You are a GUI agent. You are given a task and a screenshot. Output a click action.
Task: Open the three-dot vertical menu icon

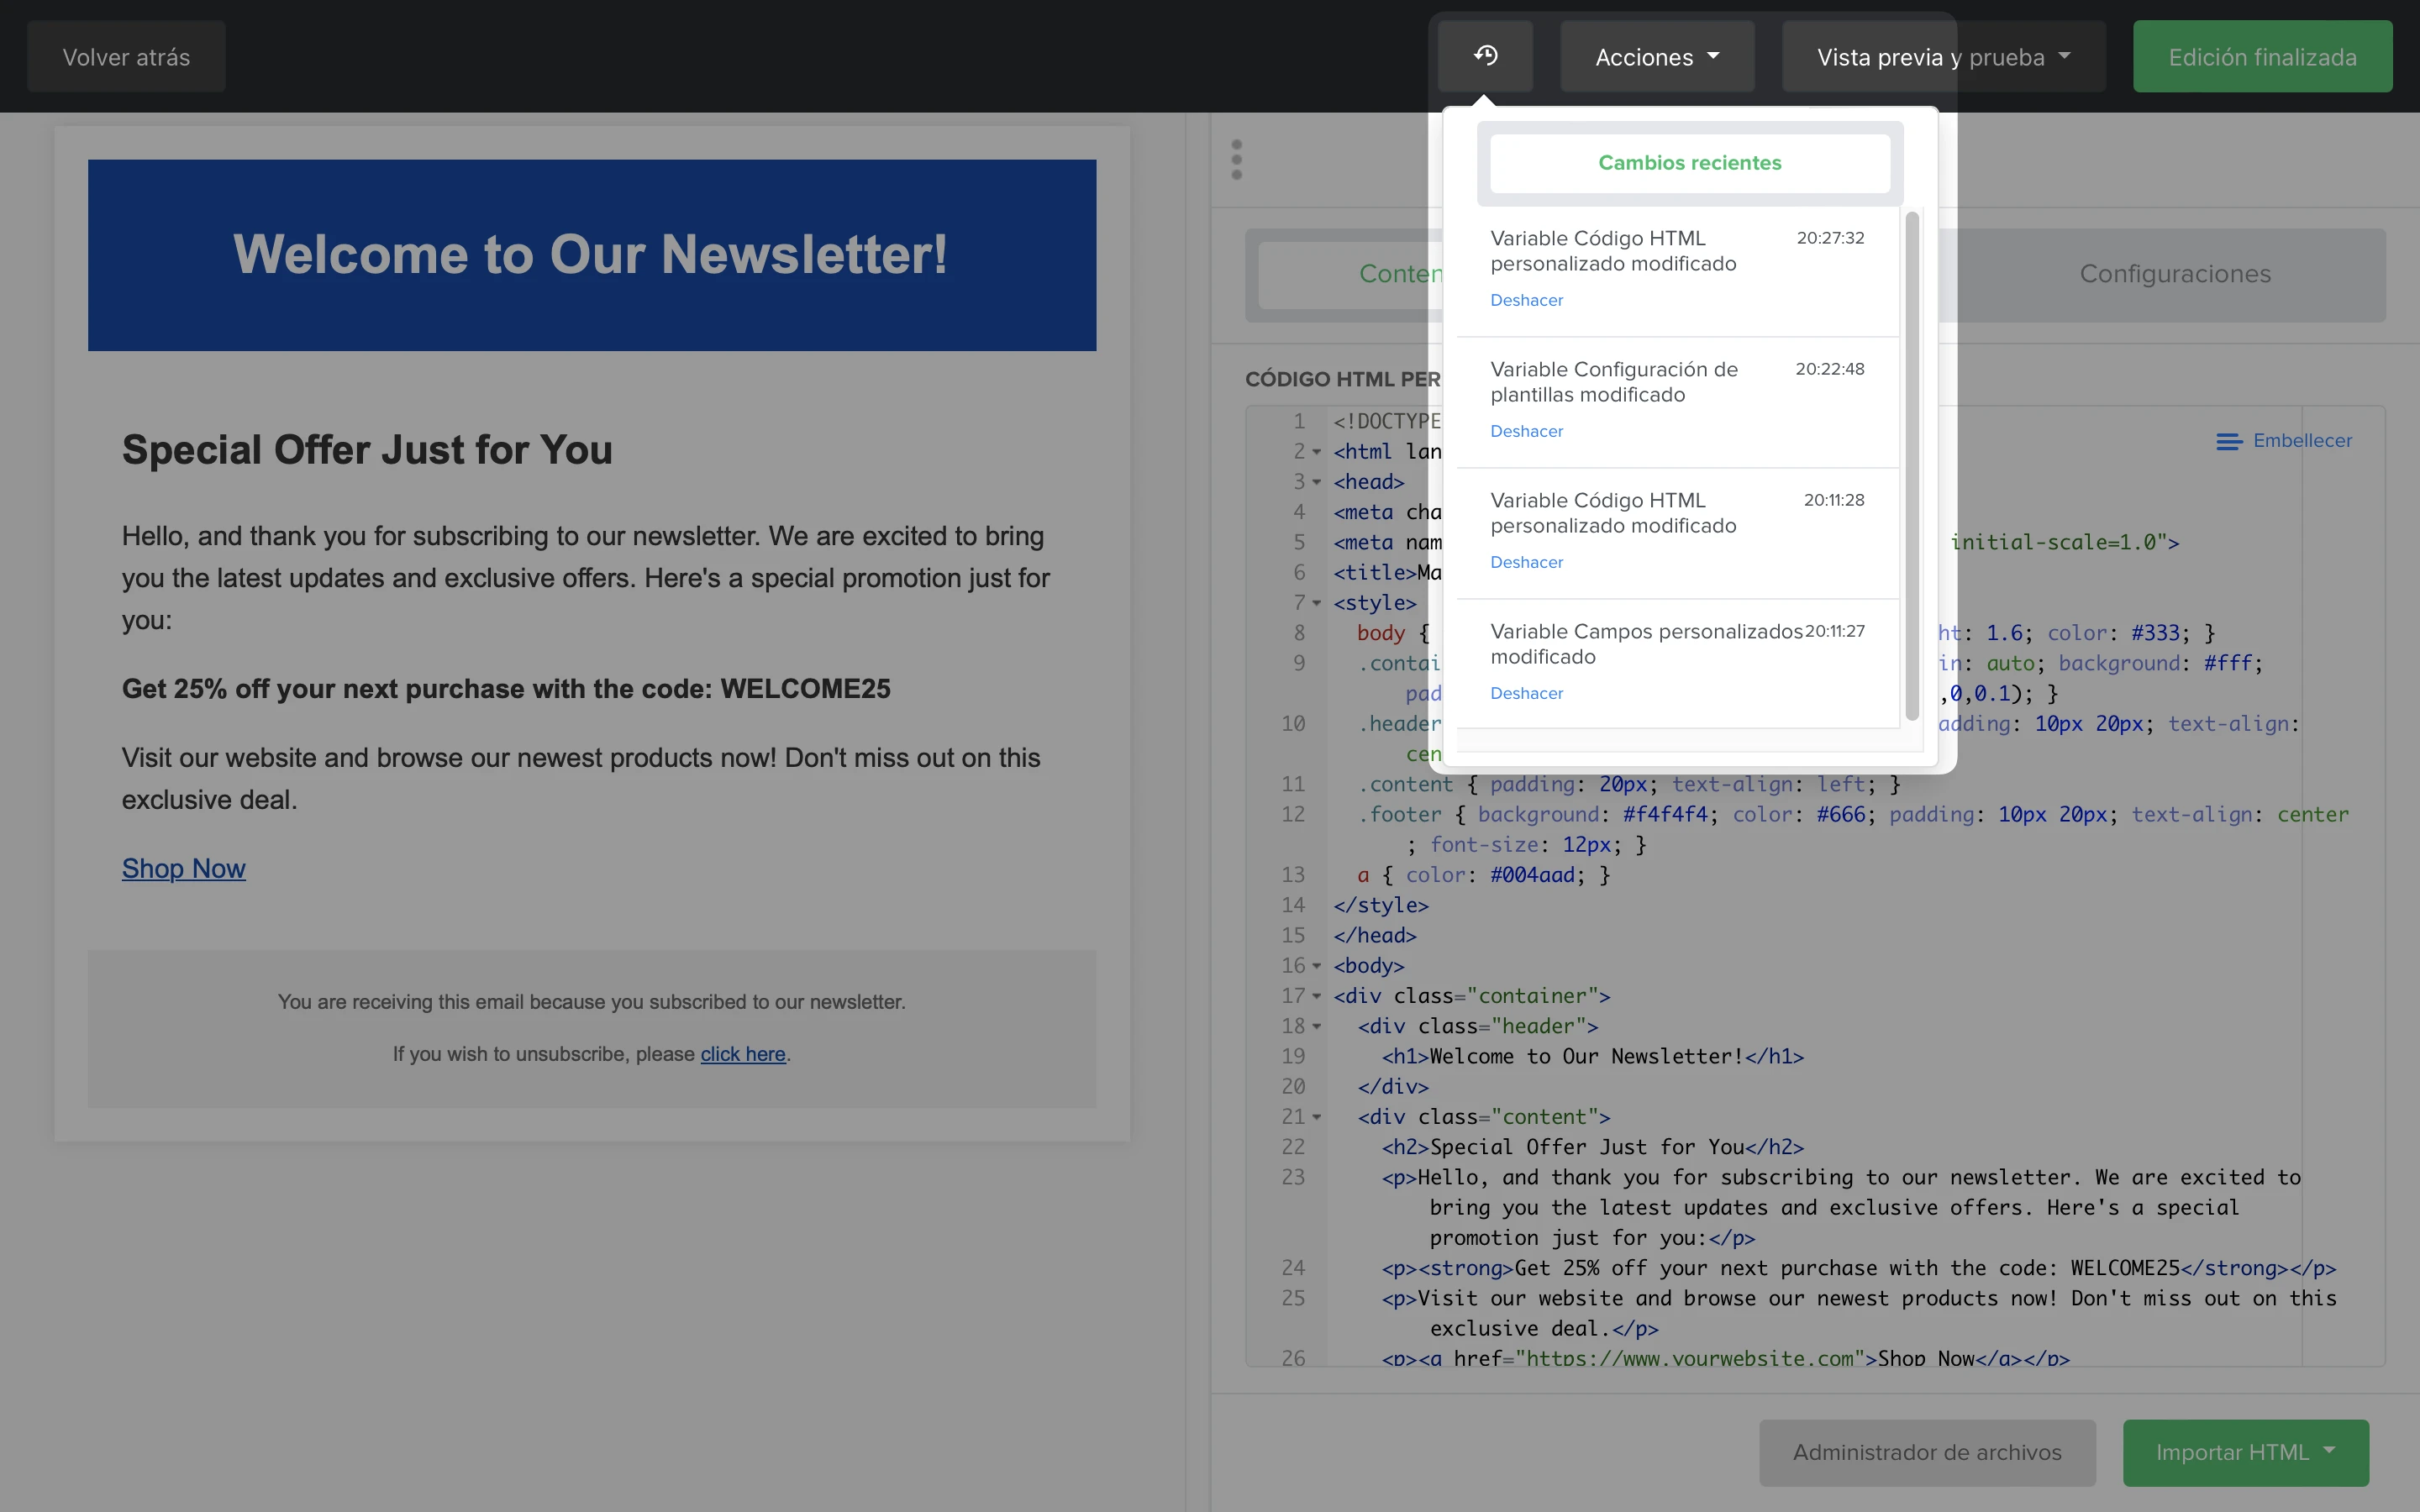point(1237,160)
